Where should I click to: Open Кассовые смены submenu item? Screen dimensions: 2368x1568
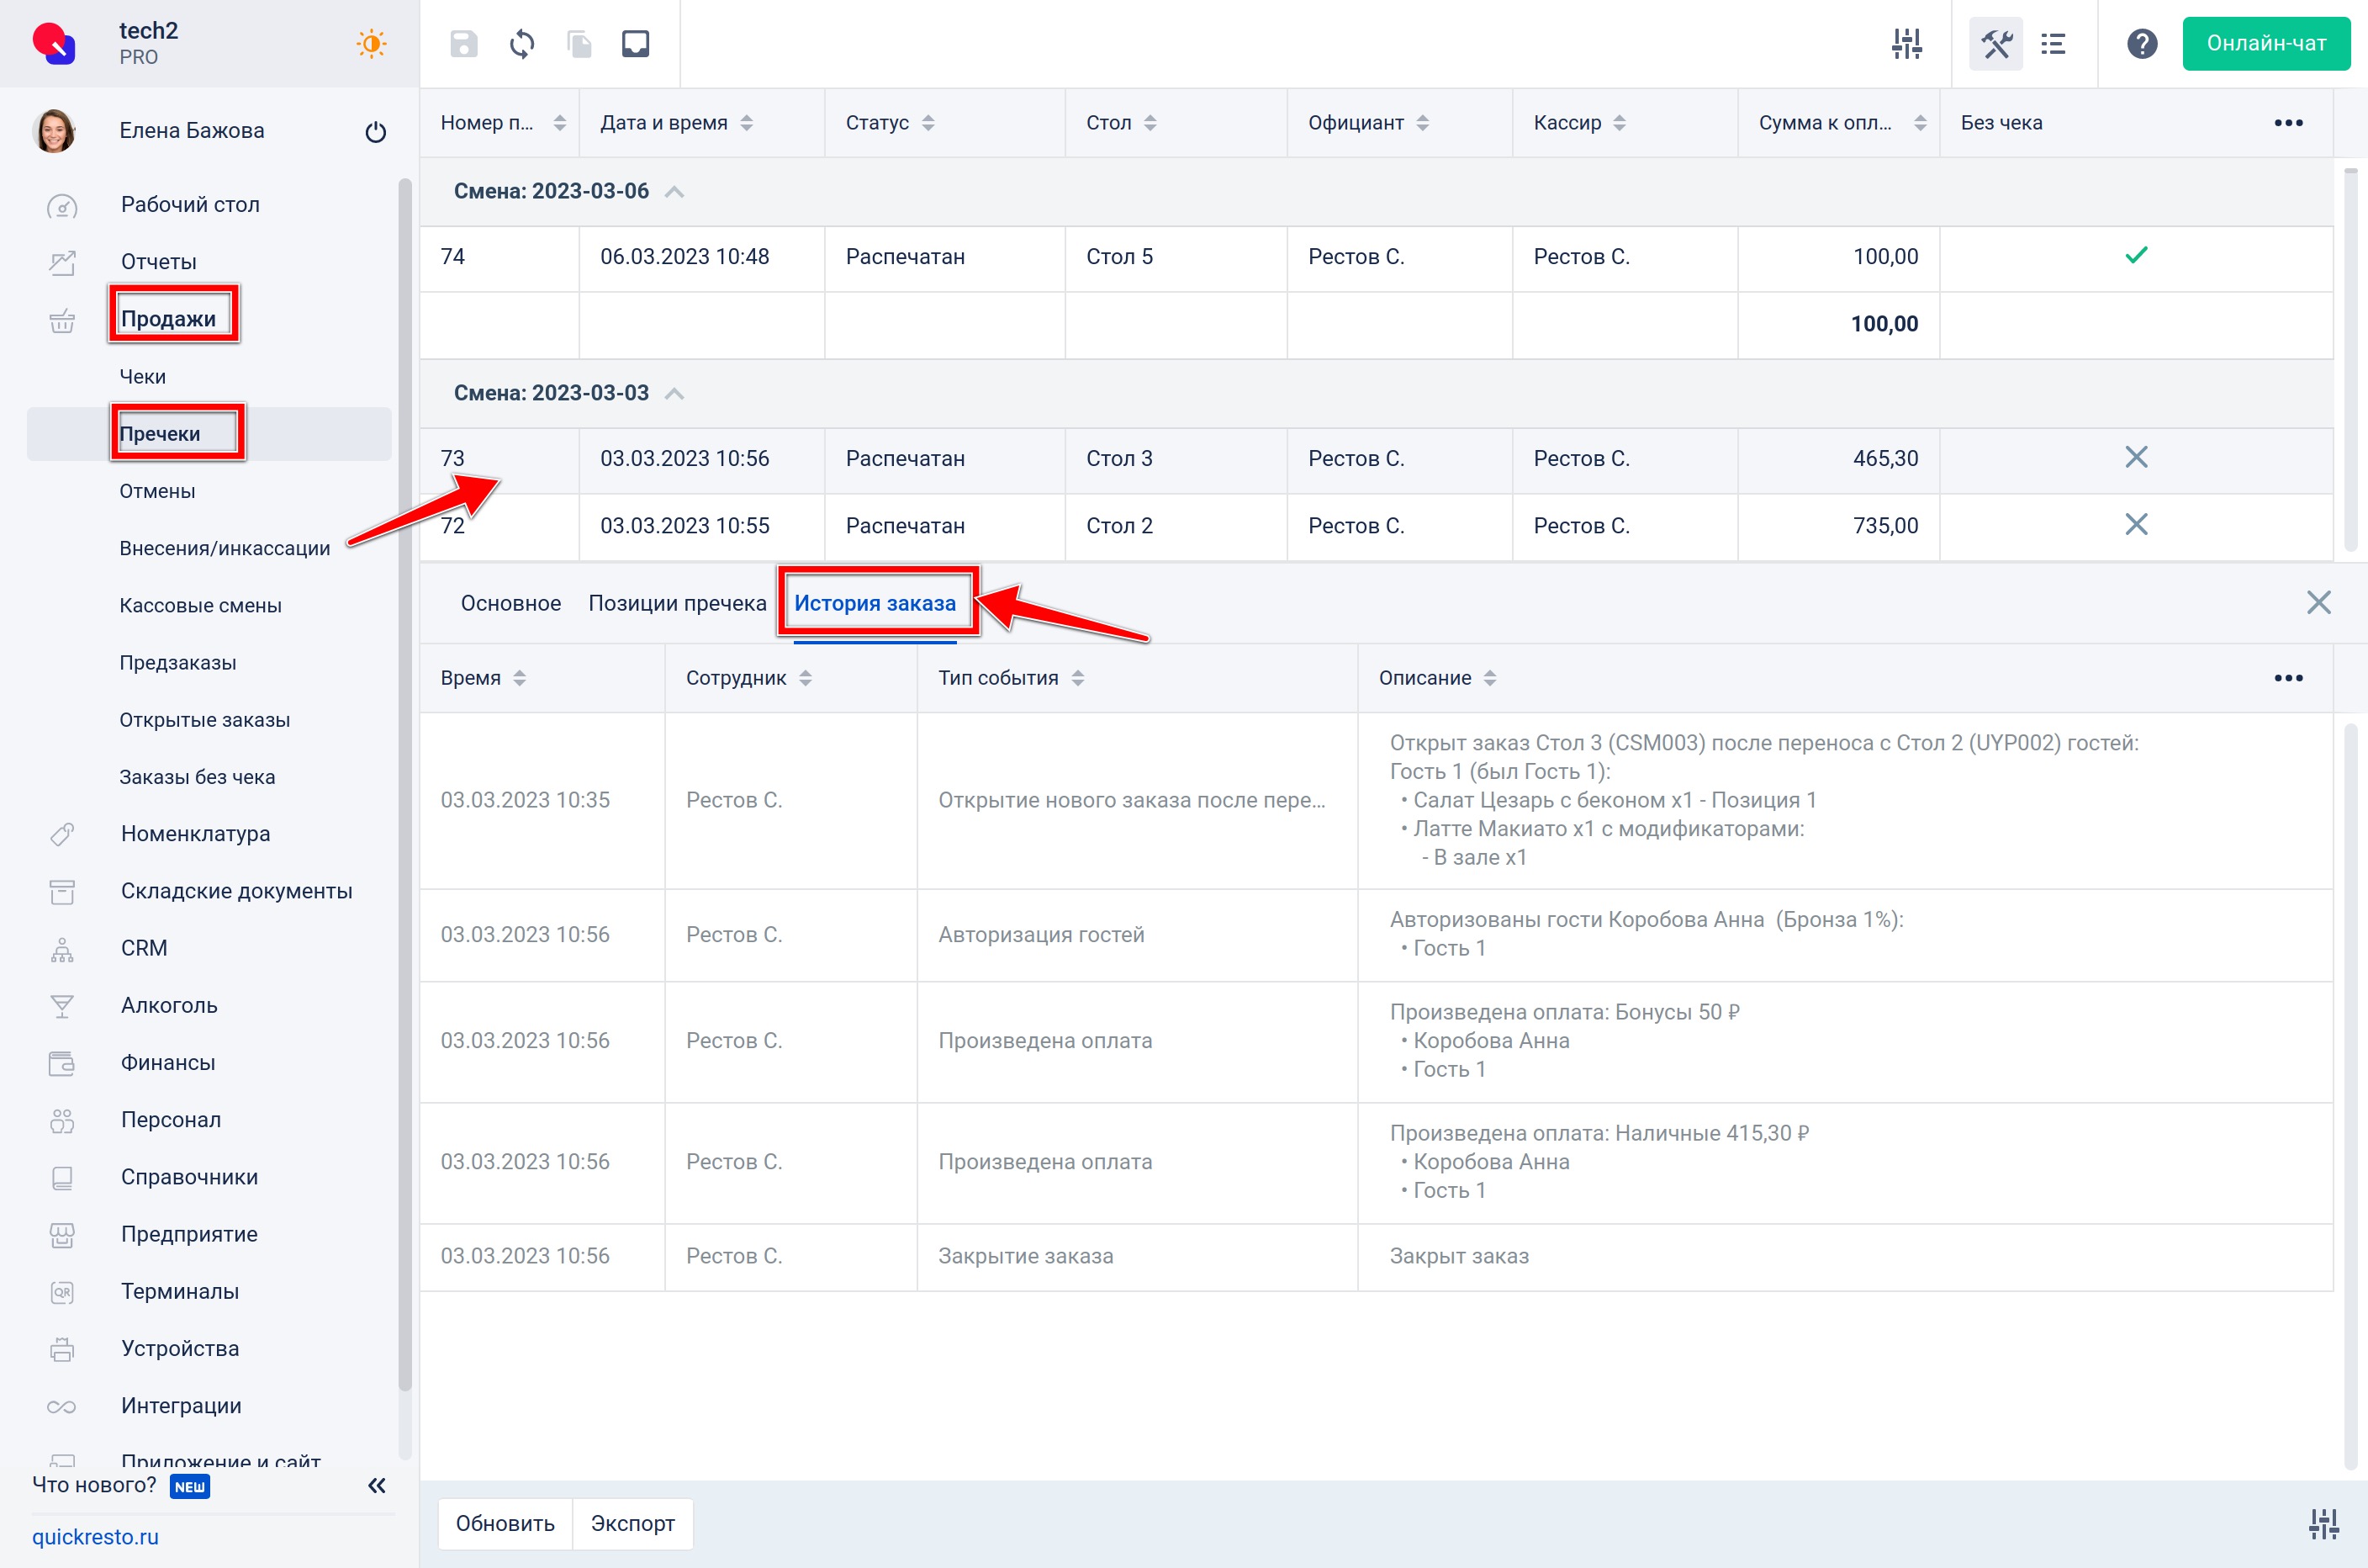click(200, 605)
